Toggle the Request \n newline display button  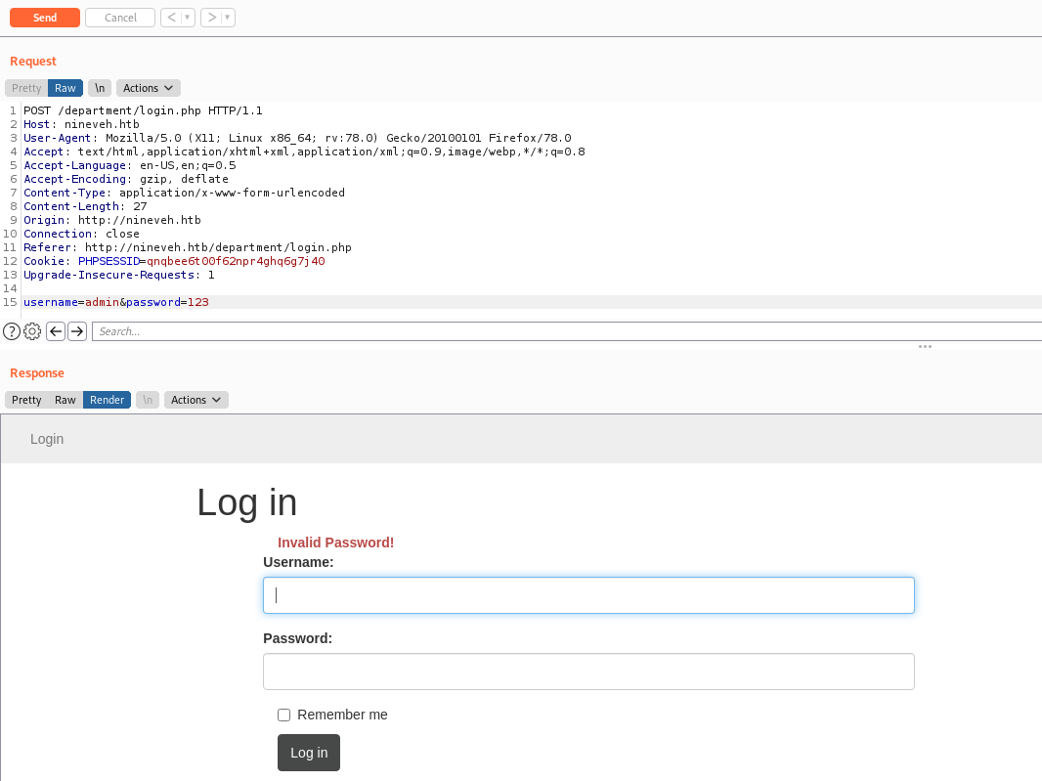[100, 88]
